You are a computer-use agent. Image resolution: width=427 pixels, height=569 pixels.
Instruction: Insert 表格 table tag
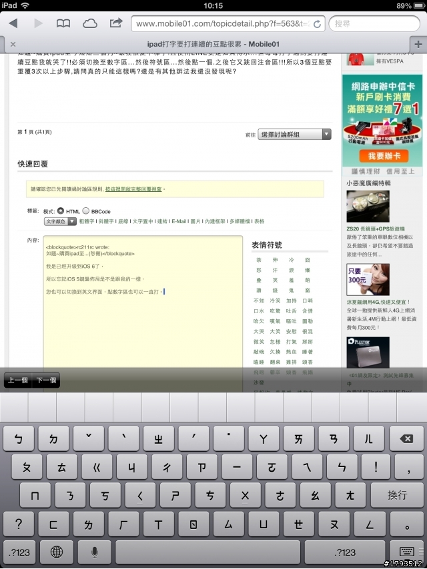point(259,221)
